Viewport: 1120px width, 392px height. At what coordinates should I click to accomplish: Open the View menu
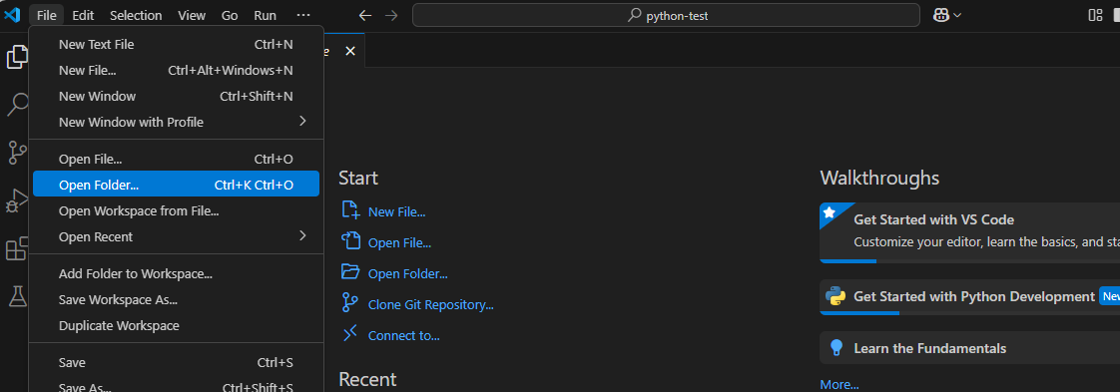click(x=192, y=15)
